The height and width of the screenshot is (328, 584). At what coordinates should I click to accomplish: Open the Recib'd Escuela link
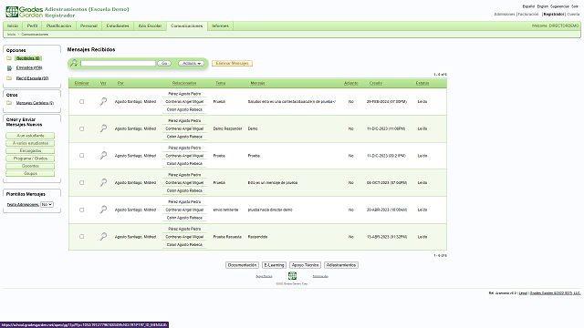[32, 78]
